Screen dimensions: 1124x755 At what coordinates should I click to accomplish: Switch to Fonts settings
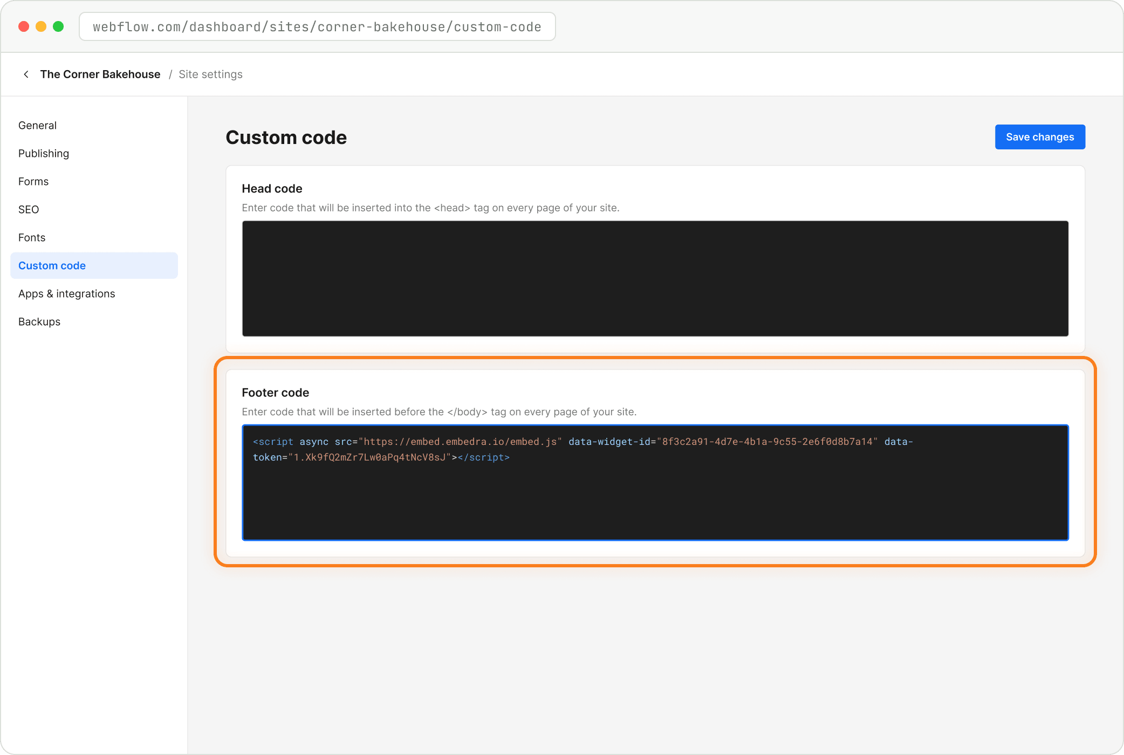point(94,237)
